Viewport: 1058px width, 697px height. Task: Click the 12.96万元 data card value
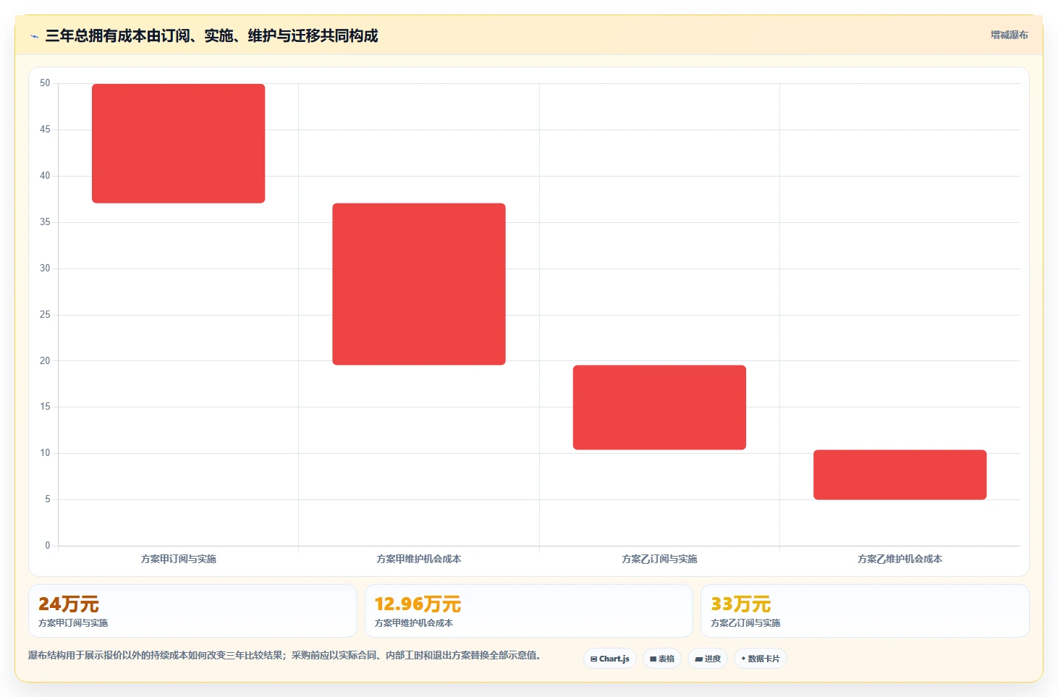point(418,604)
